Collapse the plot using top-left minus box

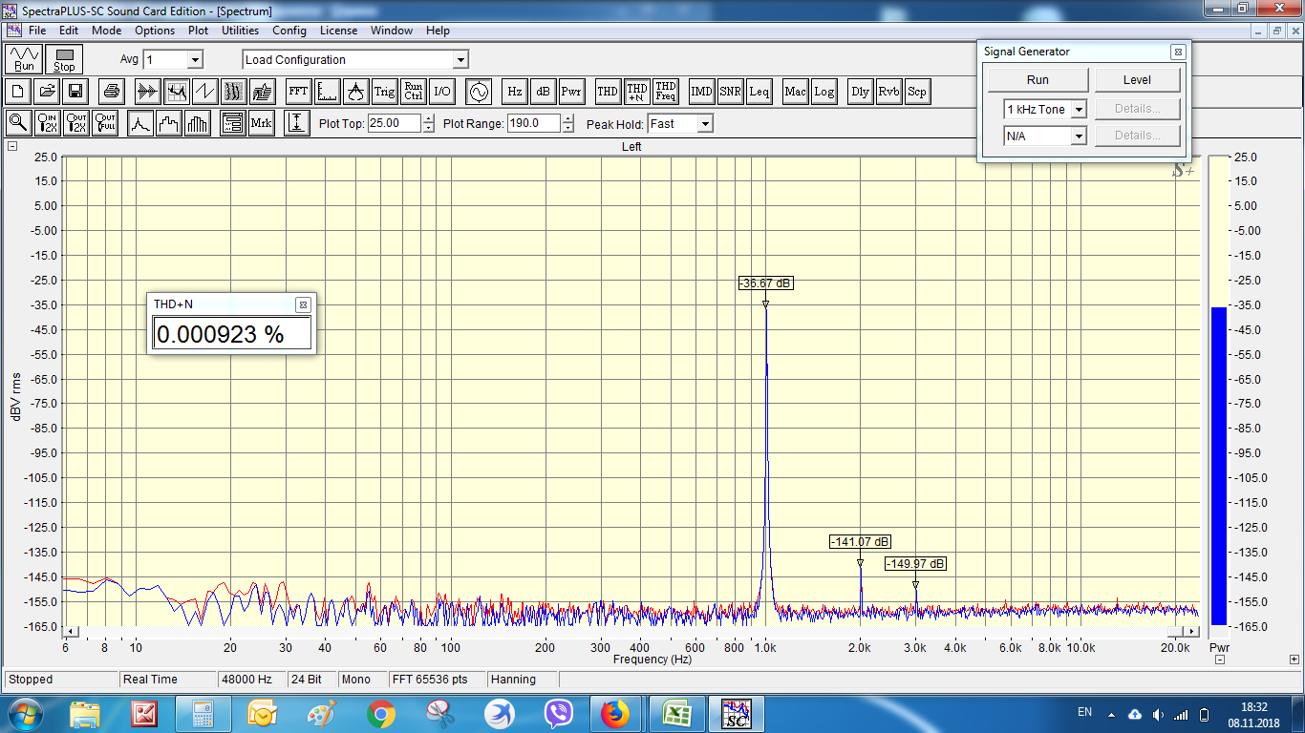tap(12, 146)
